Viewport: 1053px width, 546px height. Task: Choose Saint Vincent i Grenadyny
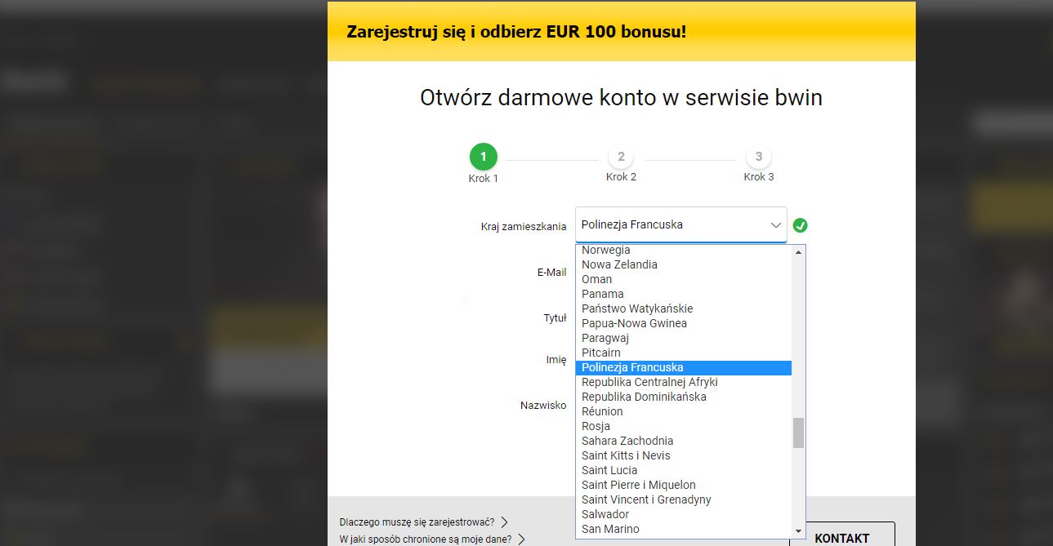(x=684, y=499)
